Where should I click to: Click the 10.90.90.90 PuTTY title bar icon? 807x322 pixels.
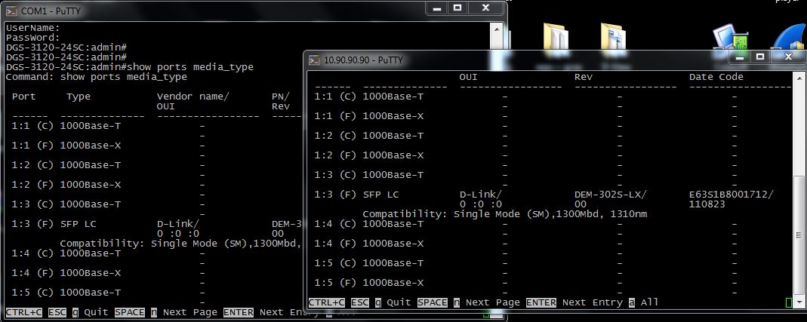pos(313,59)
